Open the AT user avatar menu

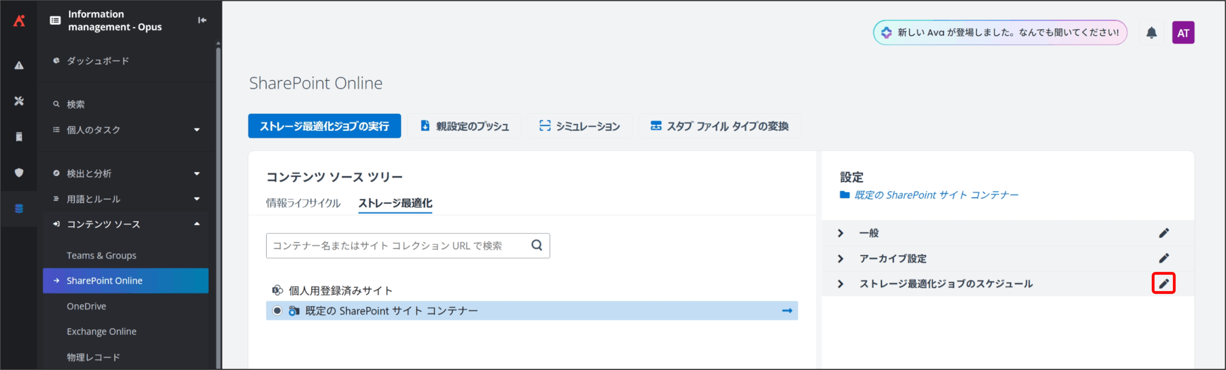pos(1182,33)
